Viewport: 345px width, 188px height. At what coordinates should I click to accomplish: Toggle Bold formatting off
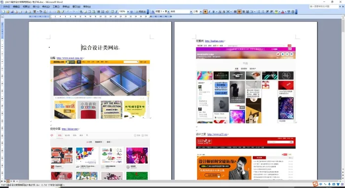tap(205, 12)
